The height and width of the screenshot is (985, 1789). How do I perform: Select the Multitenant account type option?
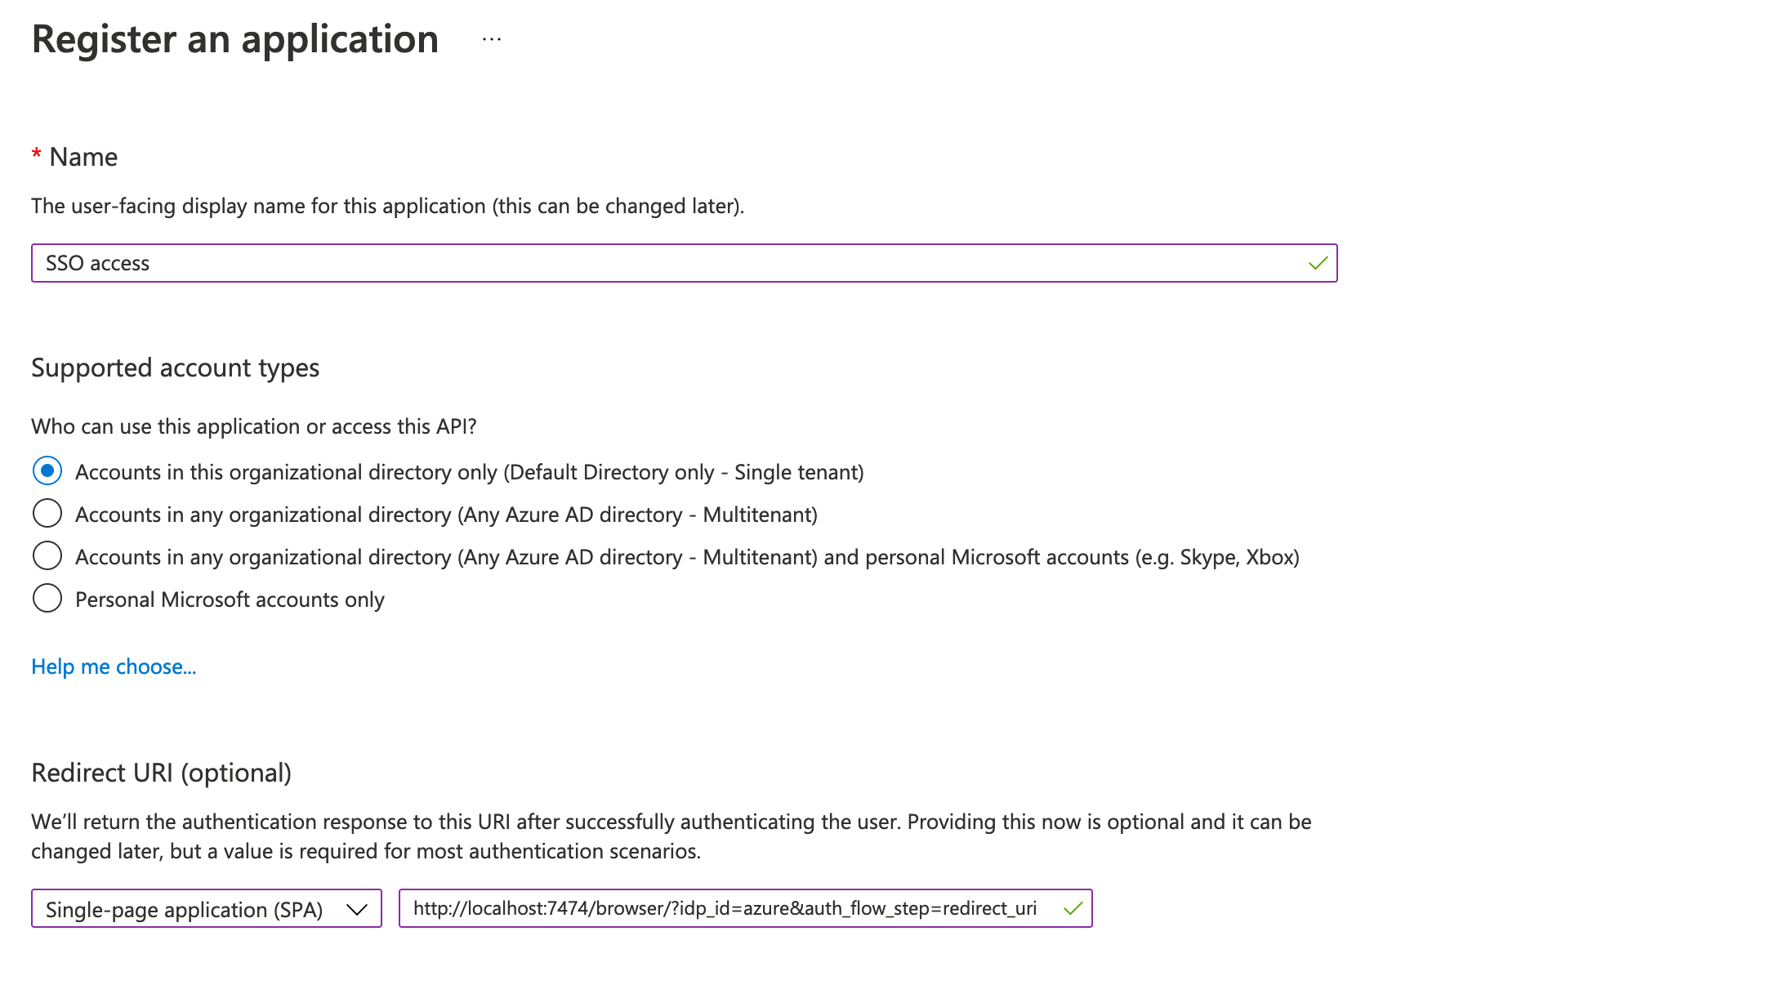click(x=47, y=514)
